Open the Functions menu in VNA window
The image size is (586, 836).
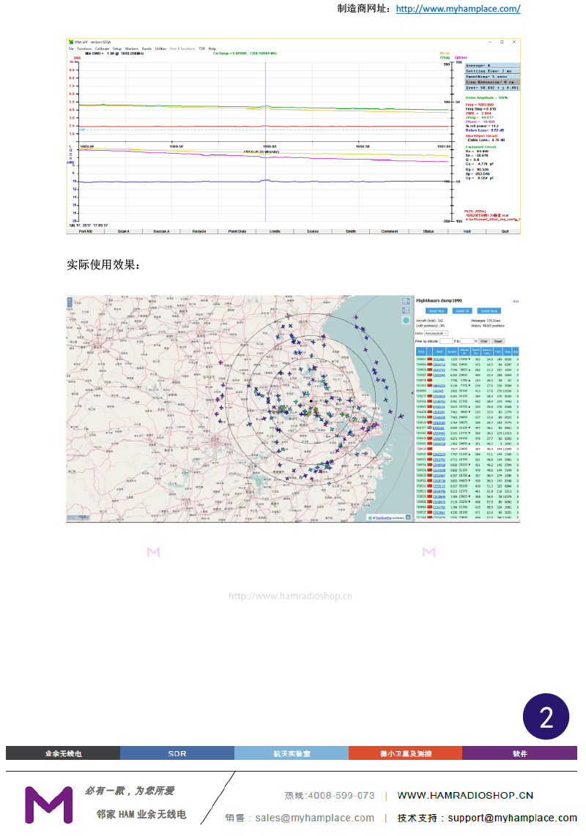coord(84,48)
